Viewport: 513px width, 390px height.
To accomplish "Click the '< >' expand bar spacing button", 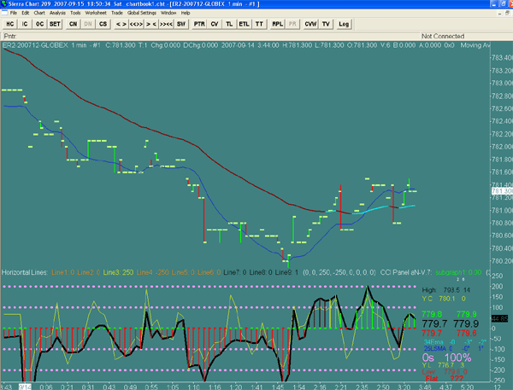I will coord(121,24).
